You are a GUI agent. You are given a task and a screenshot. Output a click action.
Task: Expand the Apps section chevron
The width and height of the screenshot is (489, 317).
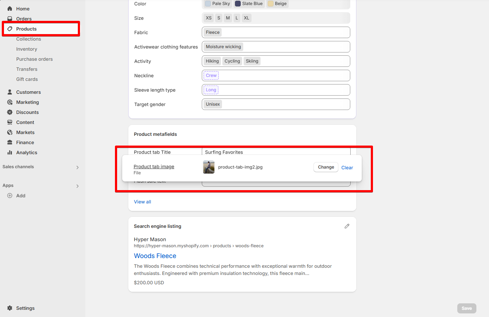(77, 186)
